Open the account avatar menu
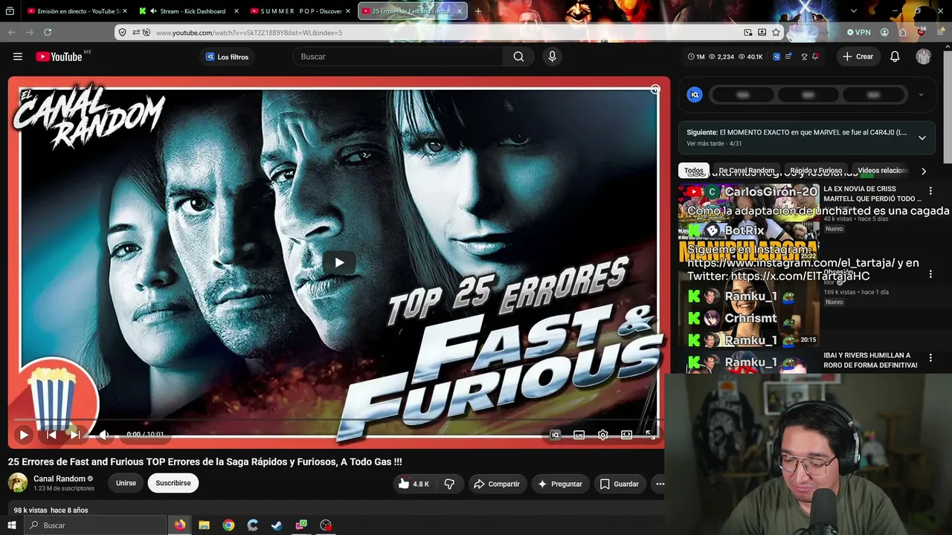 pyautogui.click(x=923, y=56)
